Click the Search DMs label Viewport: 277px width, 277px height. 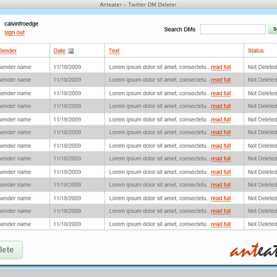179,29
